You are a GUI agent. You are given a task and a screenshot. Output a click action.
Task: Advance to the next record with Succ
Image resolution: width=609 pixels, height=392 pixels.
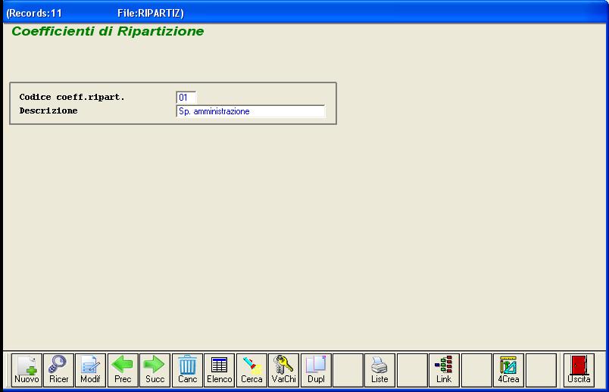pyautogui.click(x=155, y=370)
